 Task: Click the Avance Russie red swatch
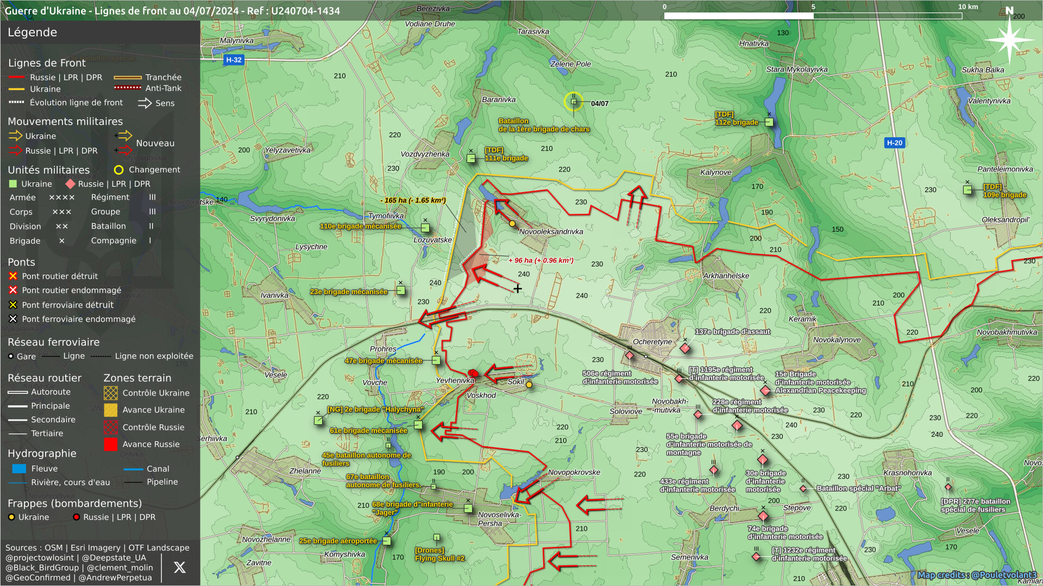111,444
